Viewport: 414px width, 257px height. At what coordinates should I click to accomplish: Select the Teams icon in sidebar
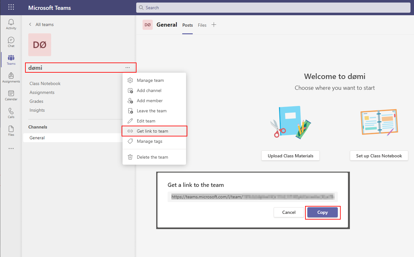[11, 58]
